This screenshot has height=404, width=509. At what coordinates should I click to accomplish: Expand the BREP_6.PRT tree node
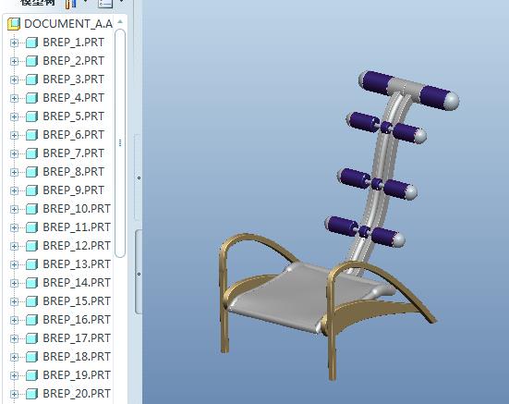14,135
